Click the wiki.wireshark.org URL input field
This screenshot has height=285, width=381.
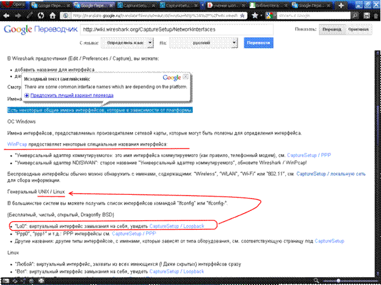coord(176,29)
